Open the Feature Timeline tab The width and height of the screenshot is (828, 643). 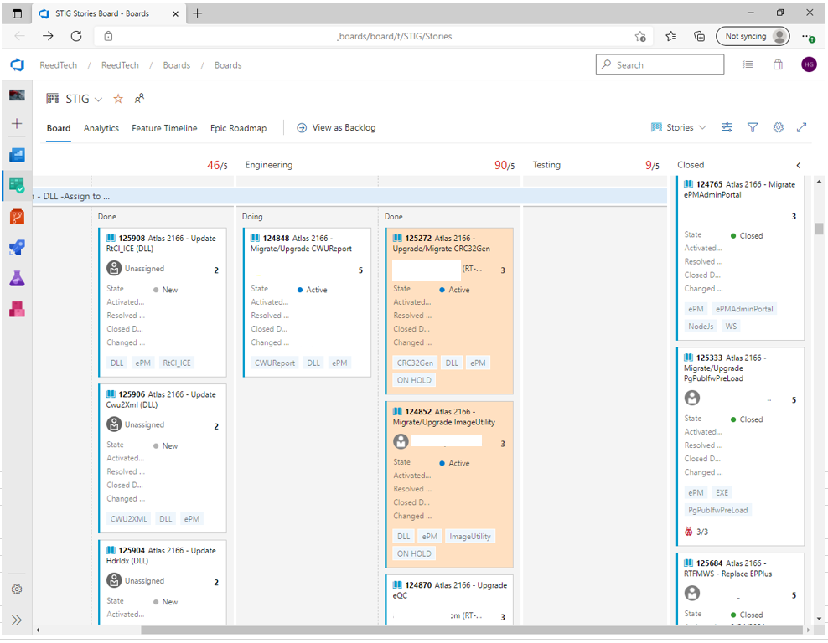(164, 128)
